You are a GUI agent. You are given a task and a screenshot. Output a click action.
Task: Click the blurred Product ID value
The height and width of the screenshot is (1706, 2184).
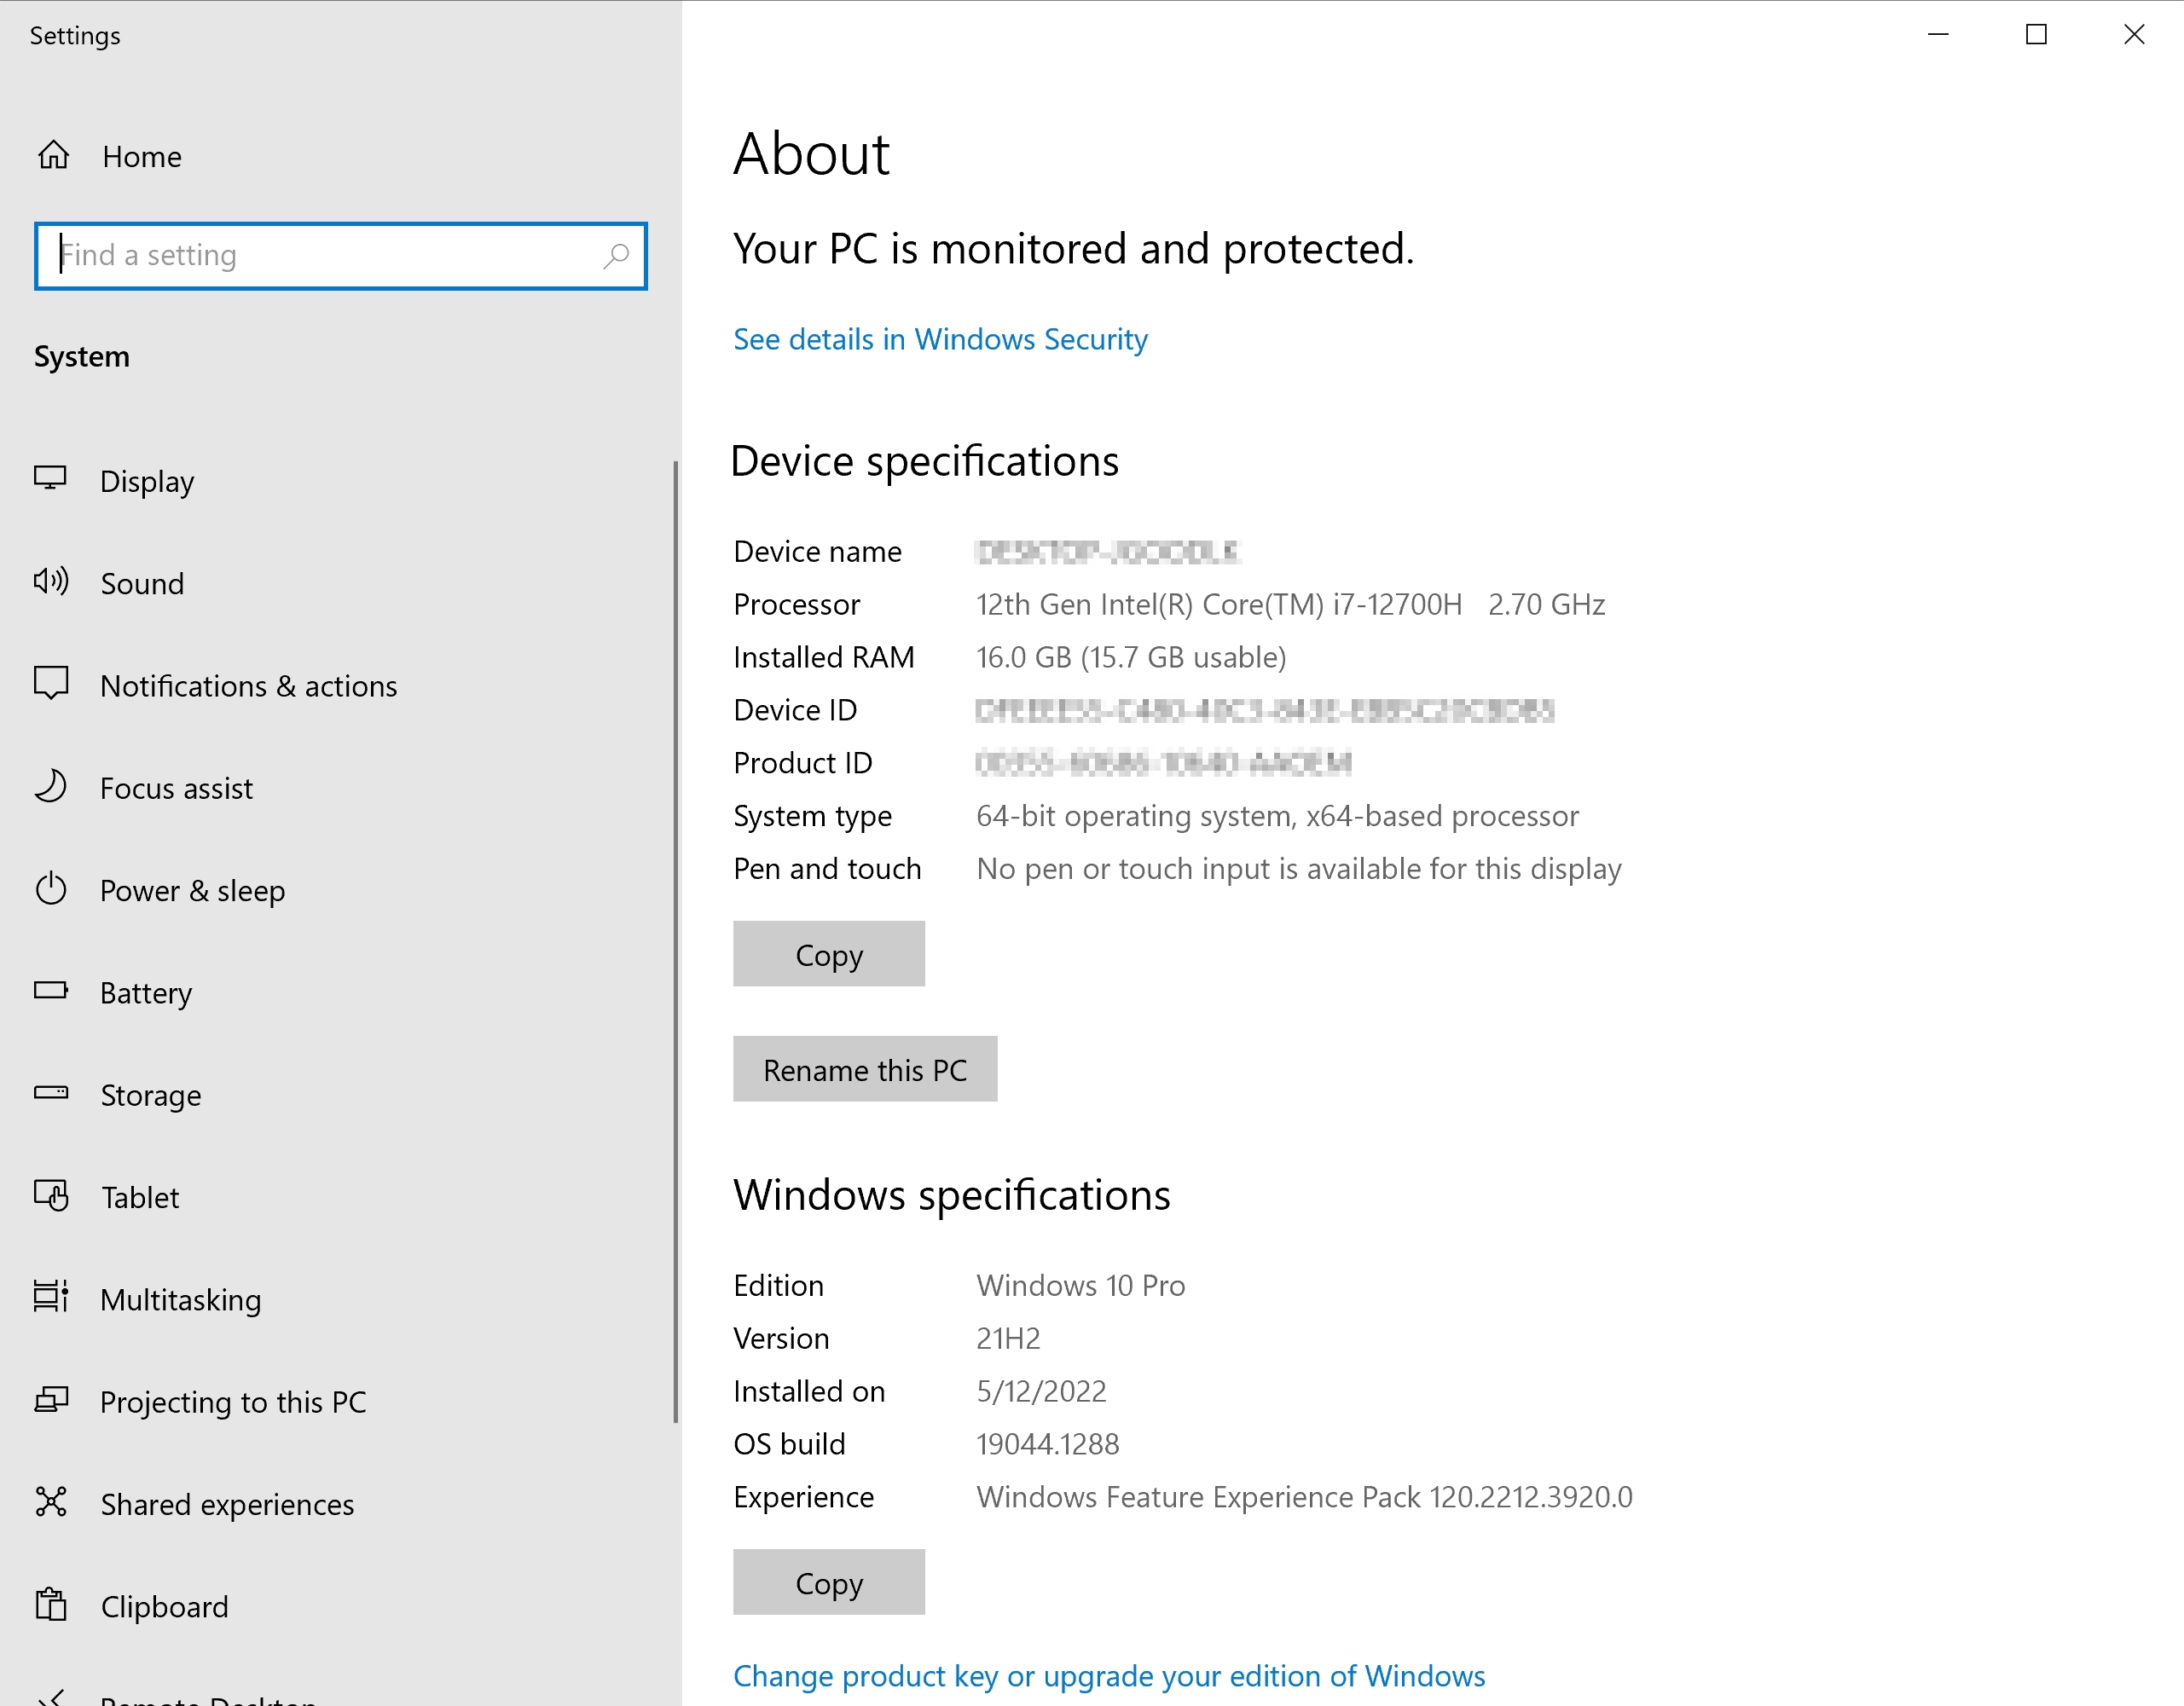1163,763
